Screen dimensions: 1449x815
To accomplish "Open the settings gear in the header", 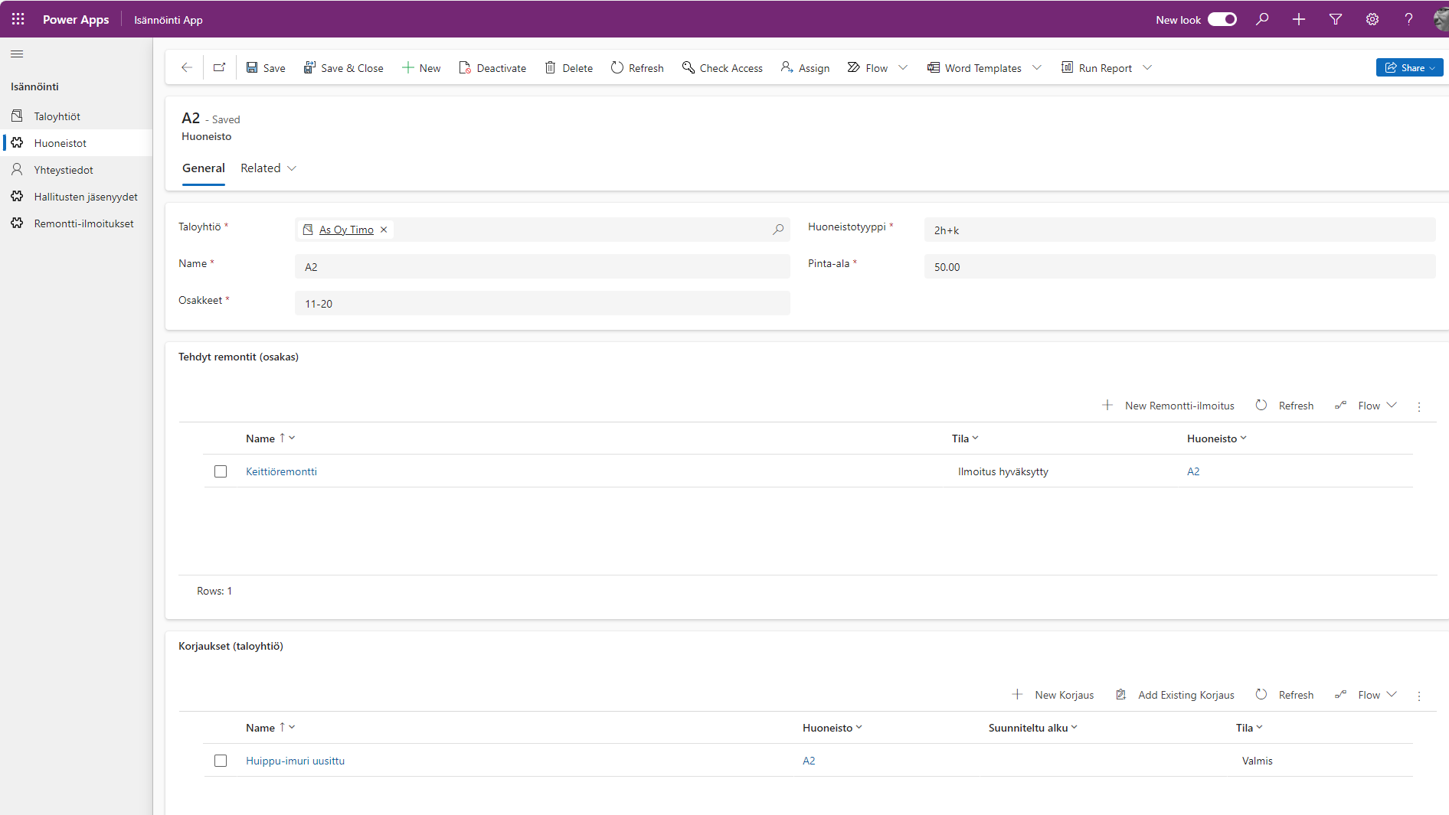I will click(1372, 19).
